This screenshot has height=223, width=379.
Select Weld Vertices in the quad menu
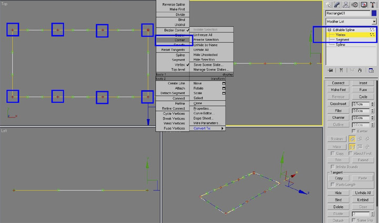tap(174, 123)
